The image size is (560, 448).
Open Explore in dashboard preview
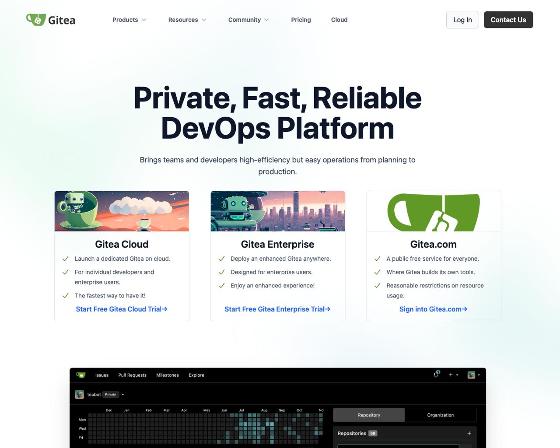[196, 375]
